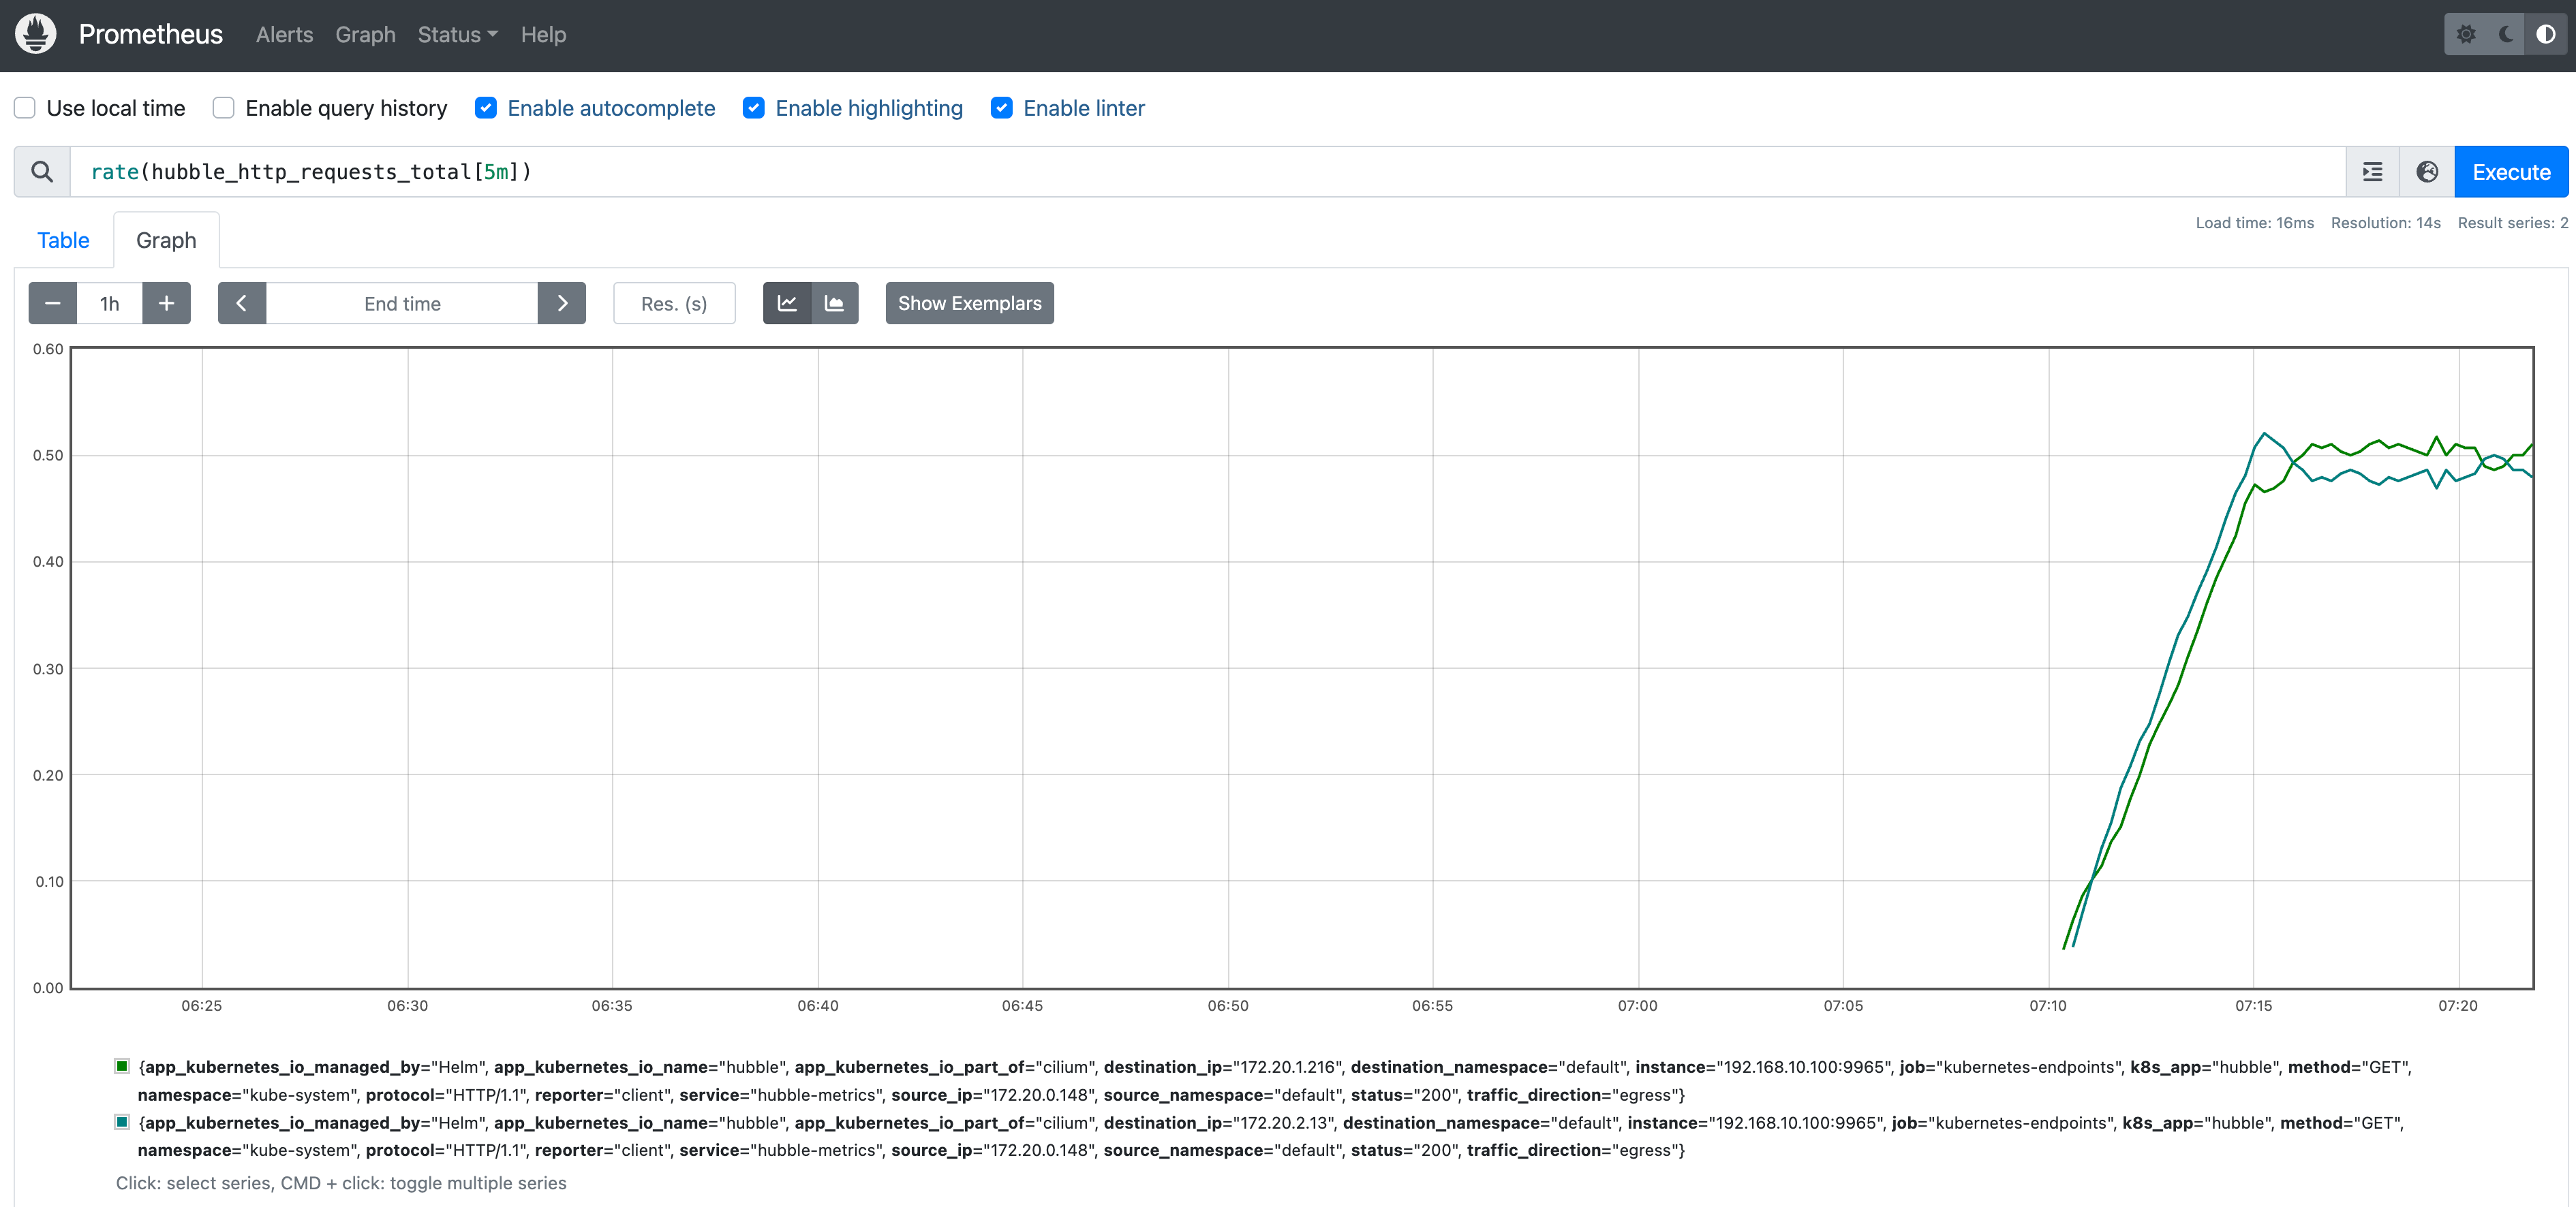Disable the Enable linter checkbox
This screenshot has width=2576, height=1207.
click(1001, 108)
